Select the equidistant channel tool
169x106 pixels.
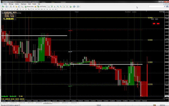tap(18, 9)
